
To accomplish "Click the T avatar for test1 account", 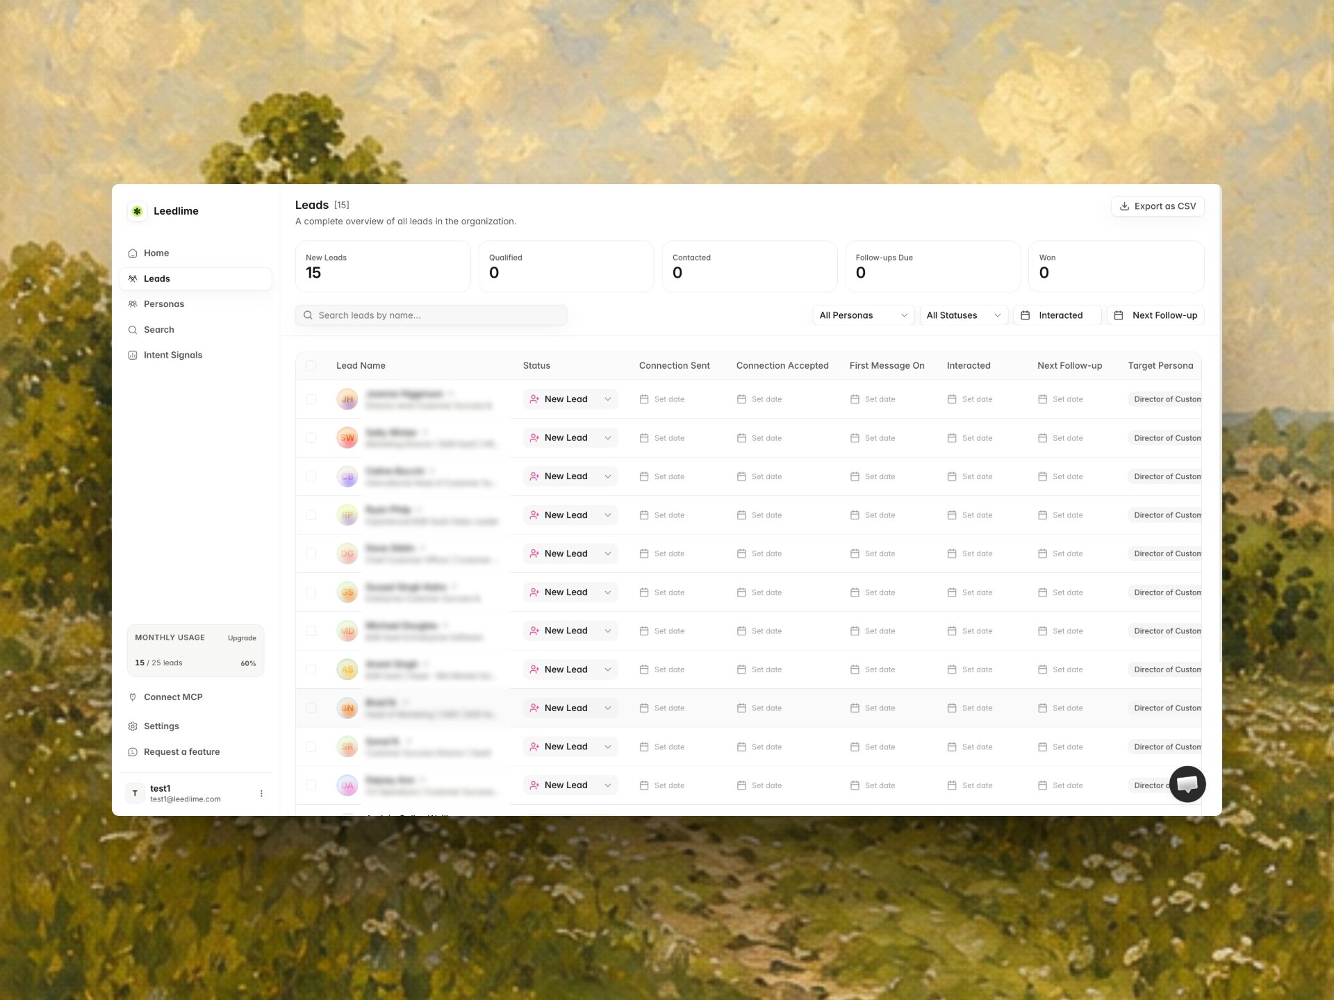I will coord(135,793).
